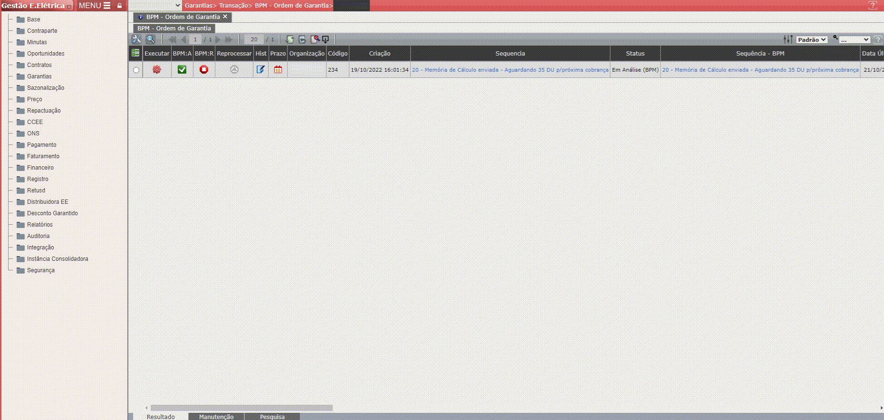Click the Executar gear icon for order 234

[156, 70]
